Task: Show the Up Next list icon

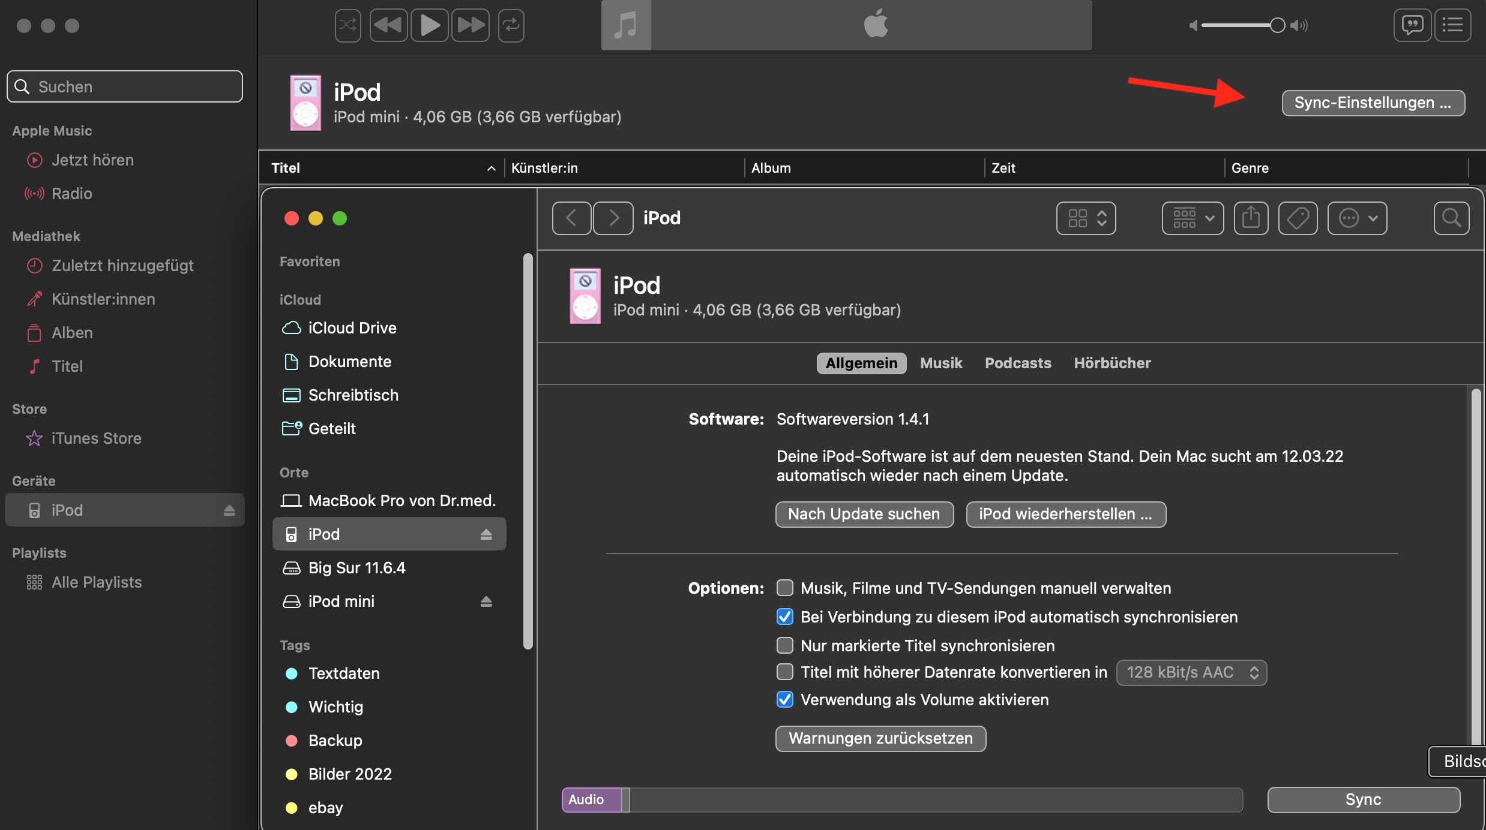Action: [x=1453, y=25]
